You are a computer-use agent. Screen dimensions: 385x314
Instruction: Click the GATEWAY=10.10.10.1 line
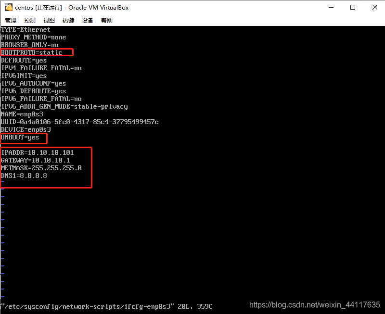pos(35,160)
